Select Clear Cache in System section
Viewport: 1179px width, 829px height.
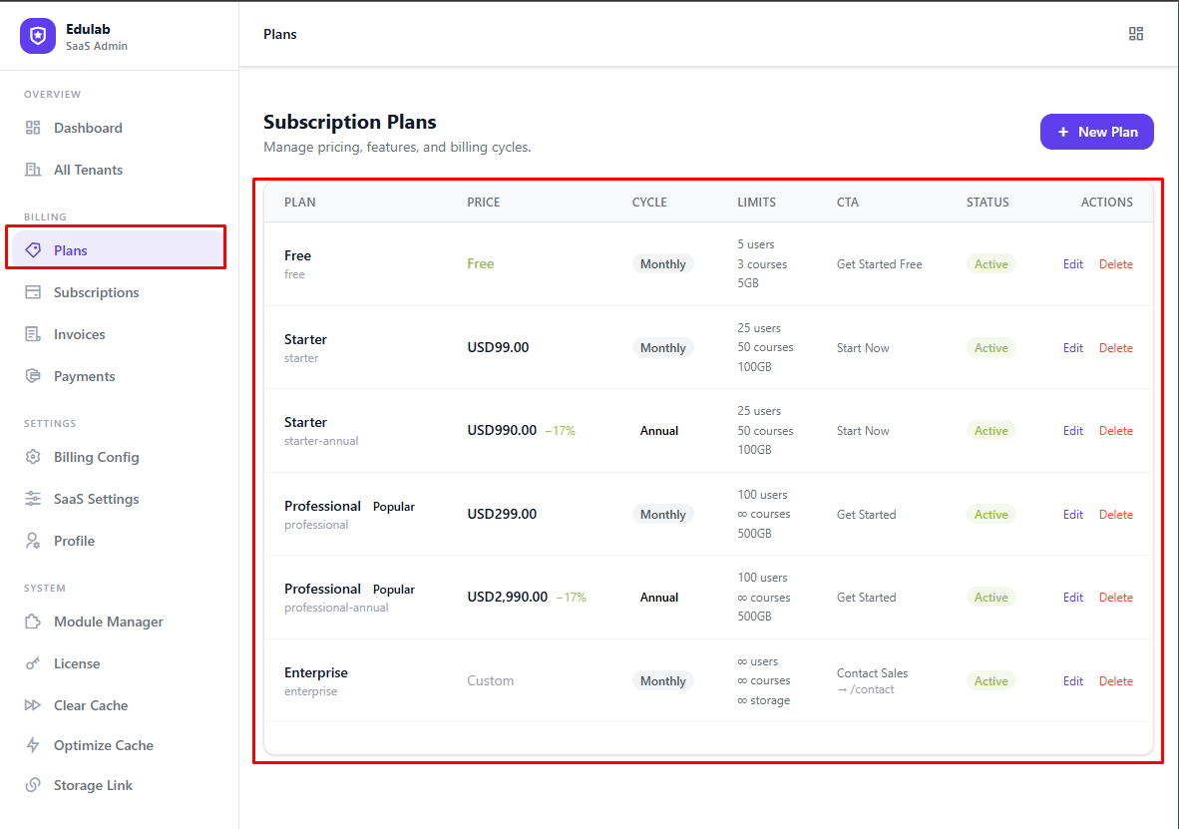(x=90, y=705)
